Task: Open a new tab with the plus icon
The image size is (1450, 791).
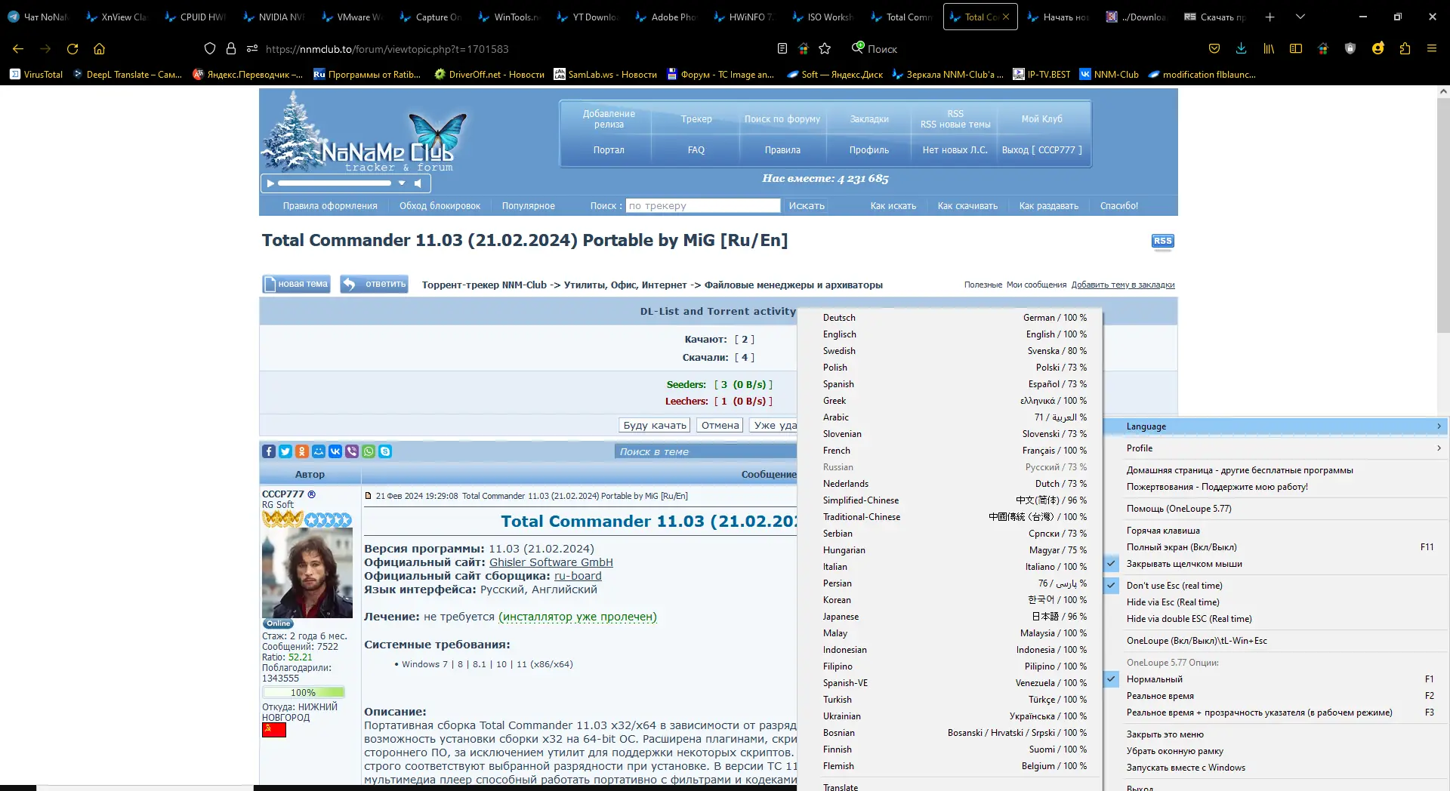Action: [x=1270, y=17]
